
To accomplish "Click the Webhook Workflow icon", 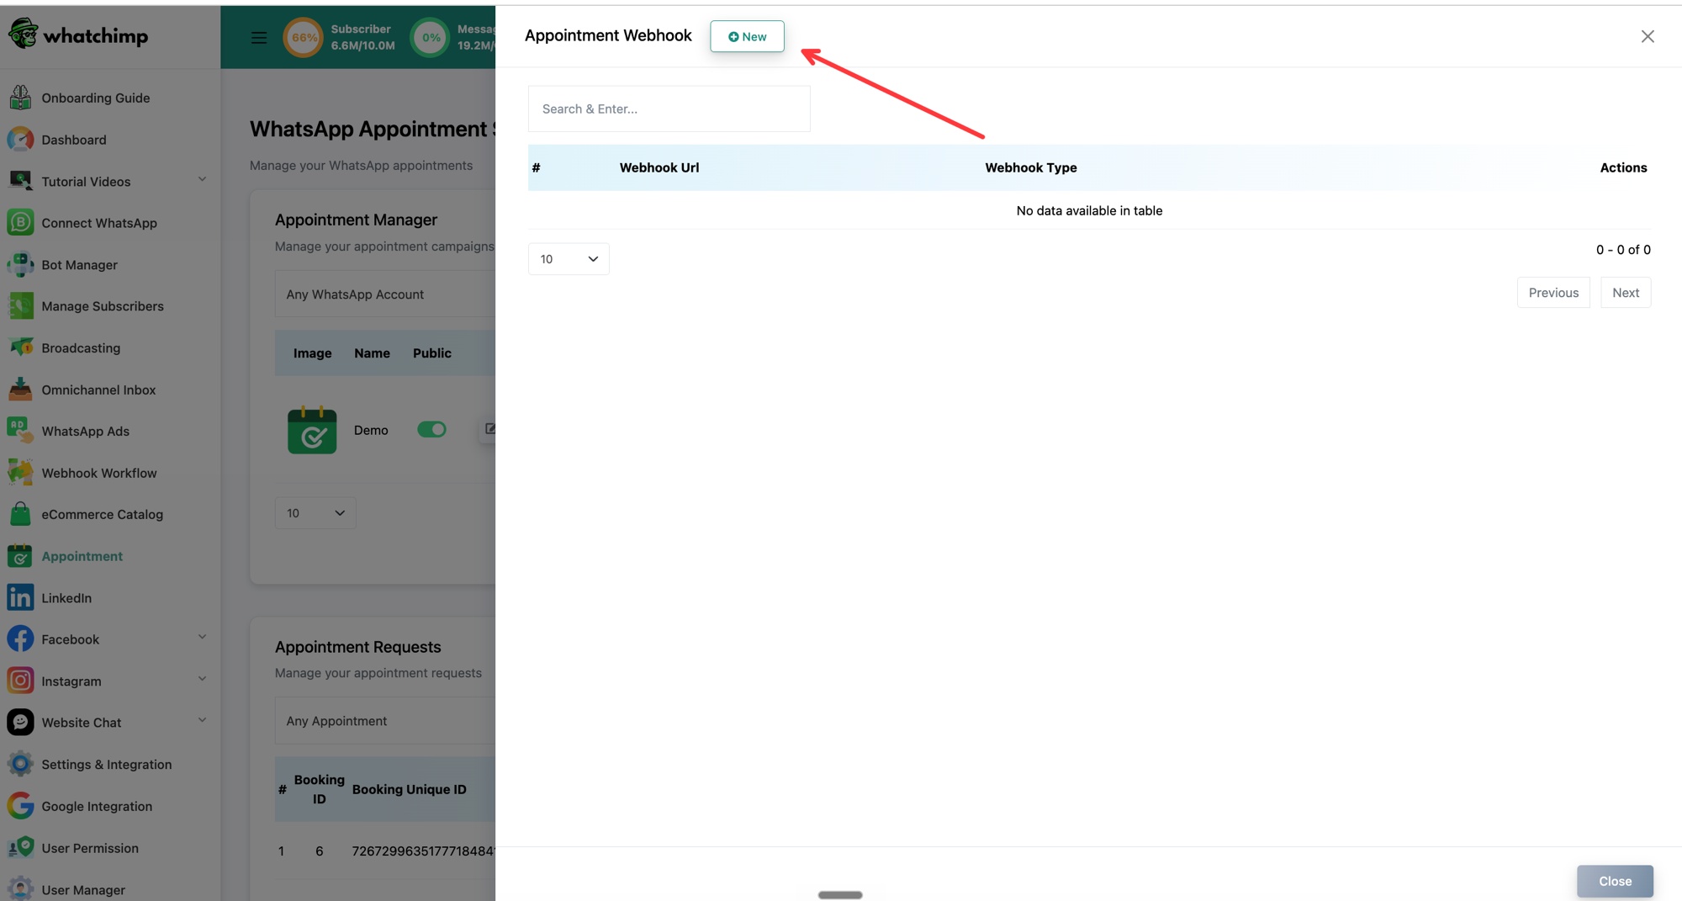I will pos(20,472).
